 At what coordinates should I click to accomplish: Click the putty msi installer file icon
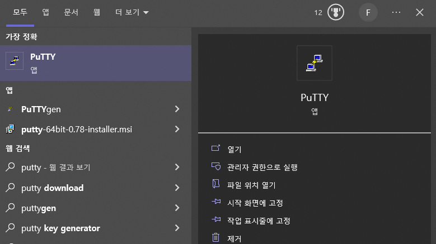point(10,129)
